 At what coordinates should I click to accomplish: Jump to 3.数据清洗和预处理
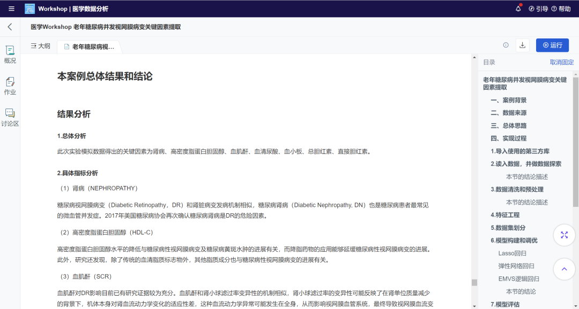click(517, 189)
